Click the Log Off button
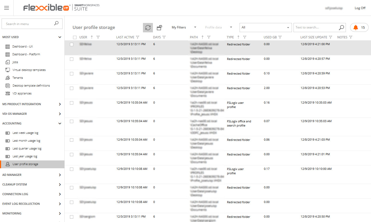 coord(360,8)
